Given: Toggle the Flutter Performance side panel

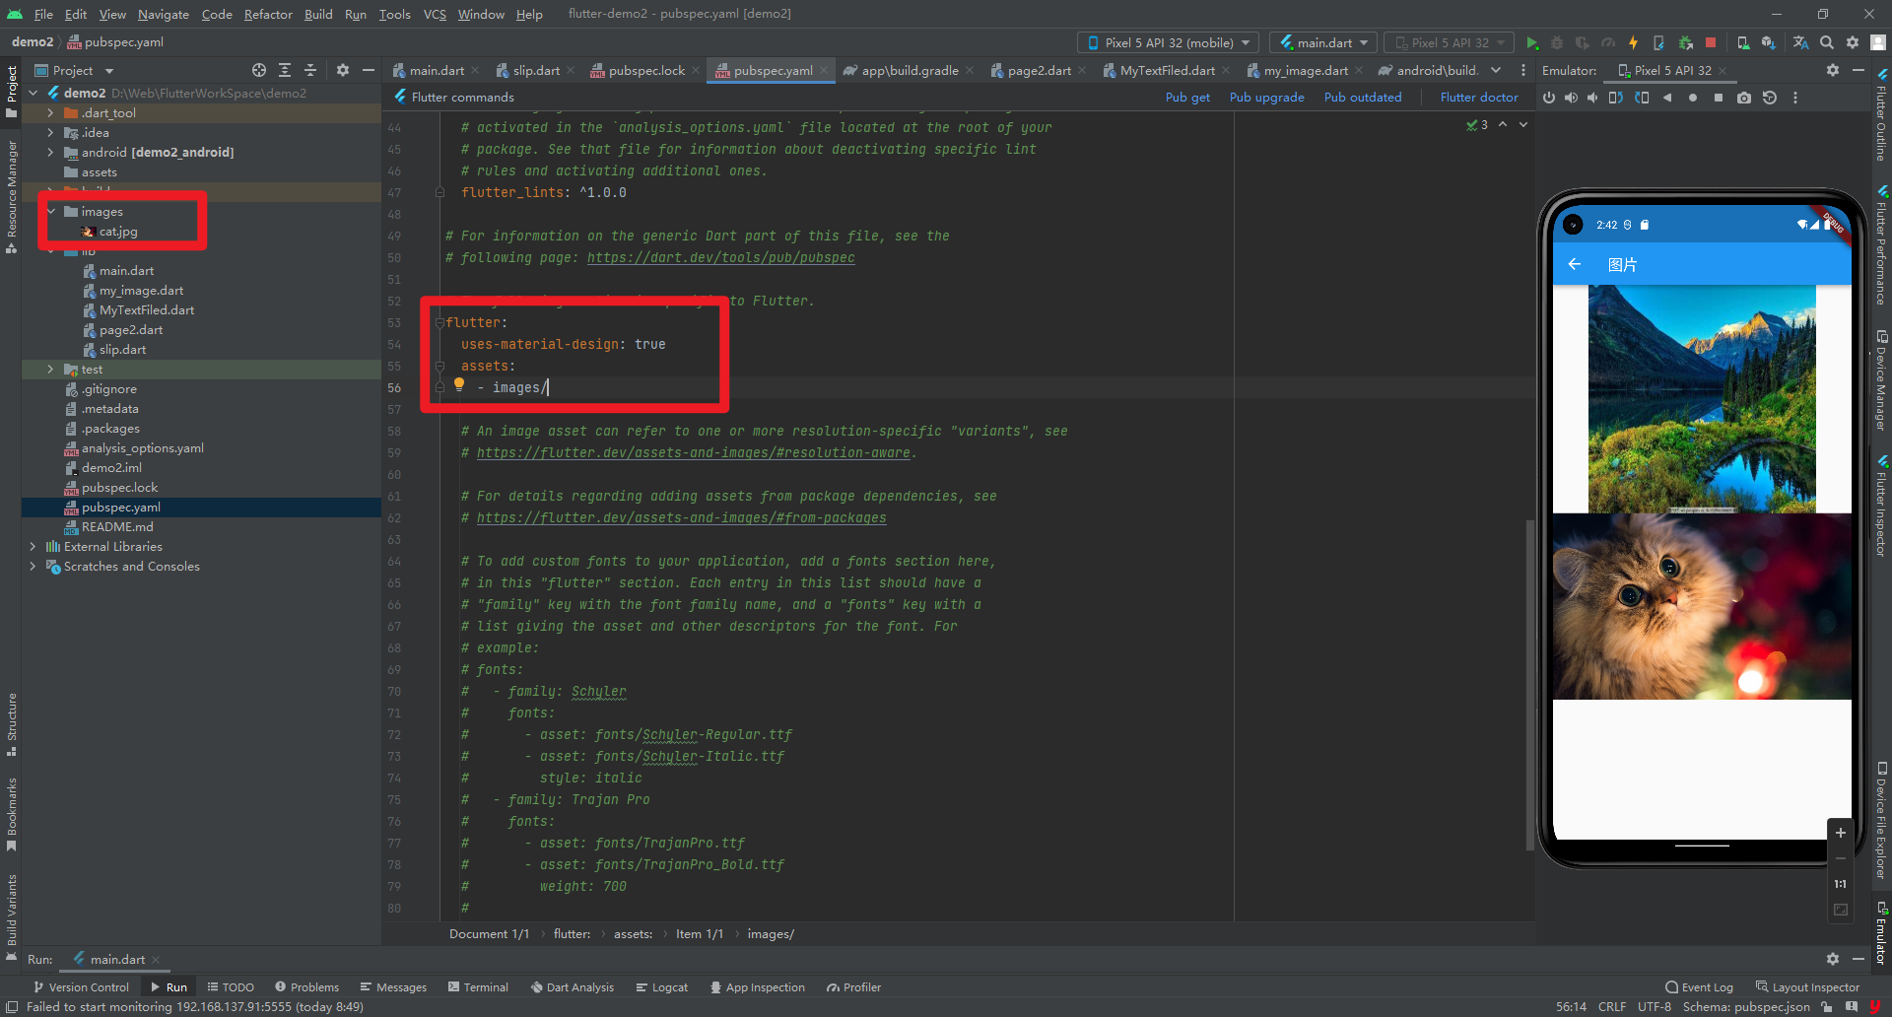Looking at the screenshot, I should pos(1881,244).
